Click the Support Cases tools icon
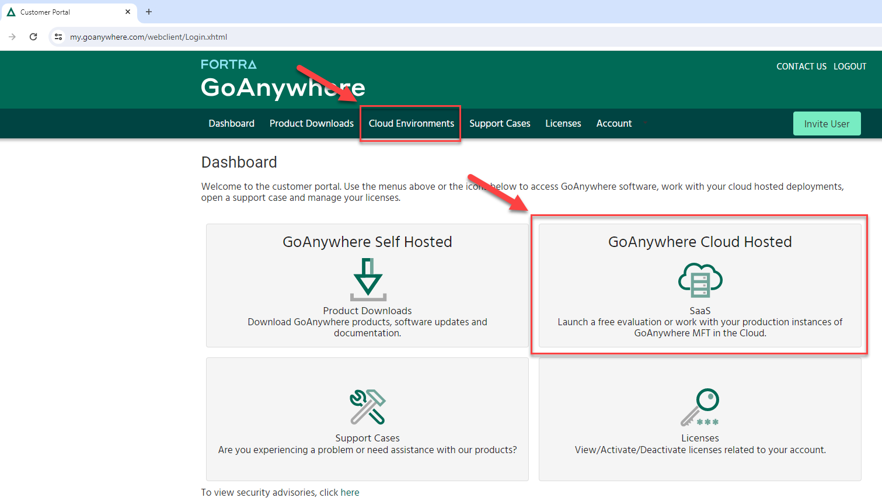The image size is (882, 501). (367, 406)
